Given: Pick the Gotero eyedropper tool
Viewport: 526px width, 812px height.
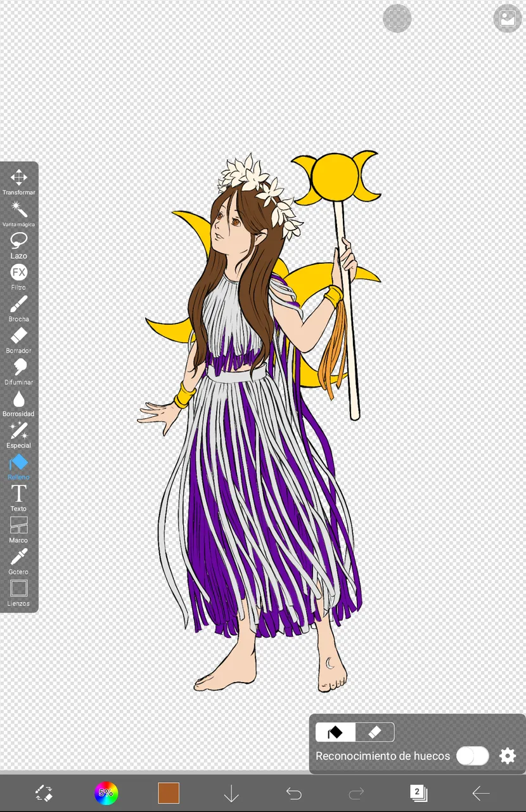Looking at the screenshot, I should pos(18,562).
